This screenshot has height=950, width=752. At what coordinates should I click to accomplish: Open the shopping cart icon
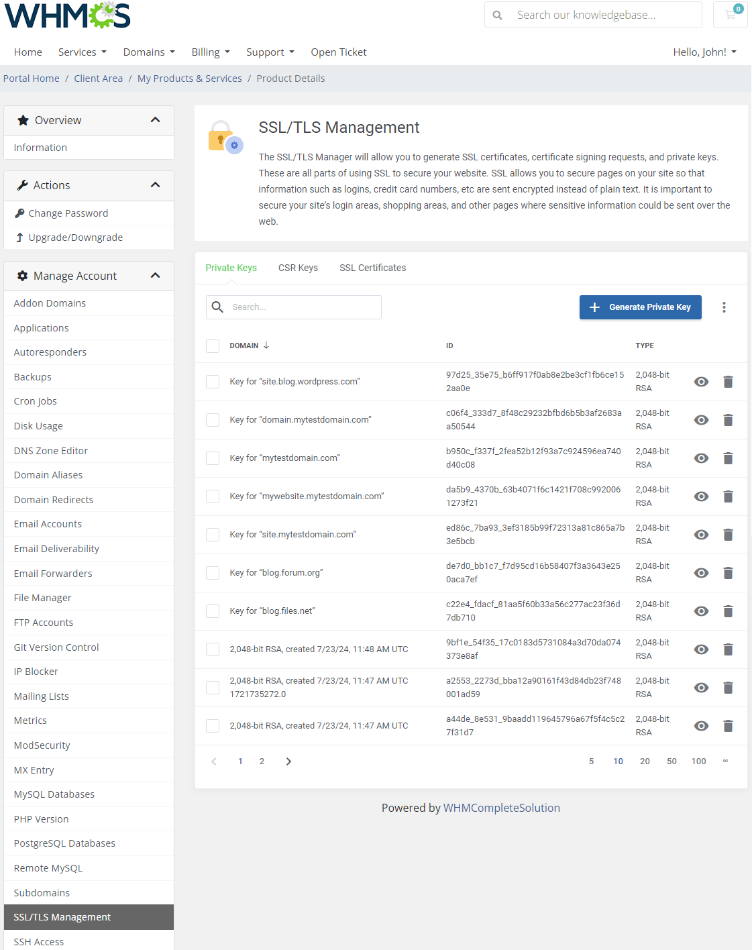pyautogui.click(x=731, y=15)
